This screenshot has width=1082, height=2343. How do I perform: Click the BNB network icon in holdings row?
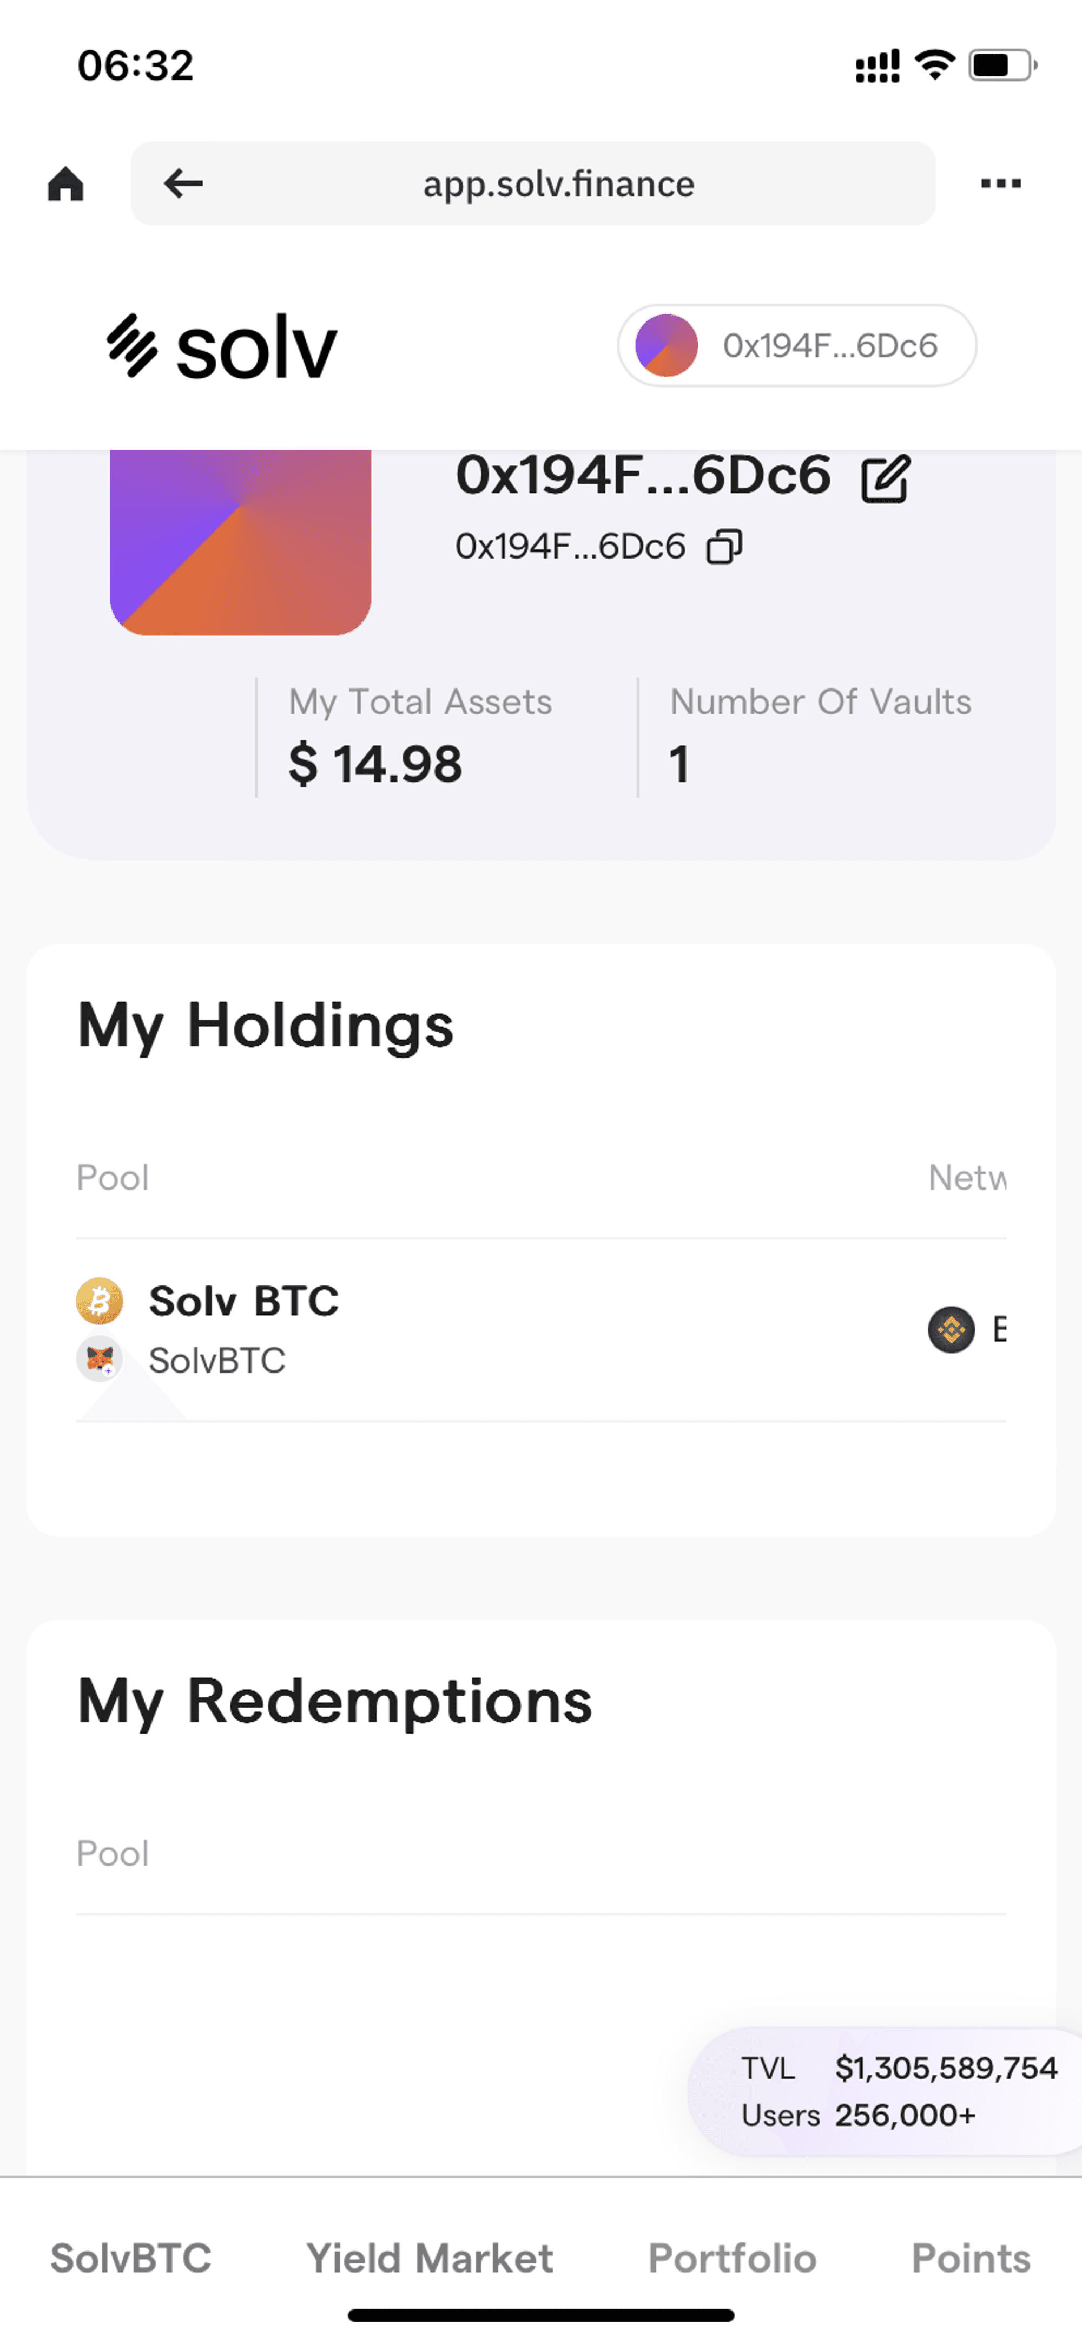tap(951, 1330)
